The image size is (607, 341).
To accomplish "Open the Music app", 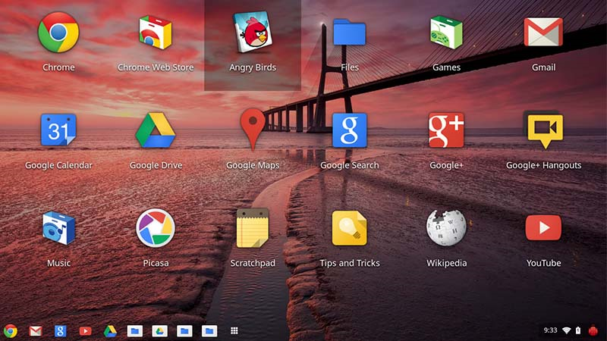I will pos(58,228).
